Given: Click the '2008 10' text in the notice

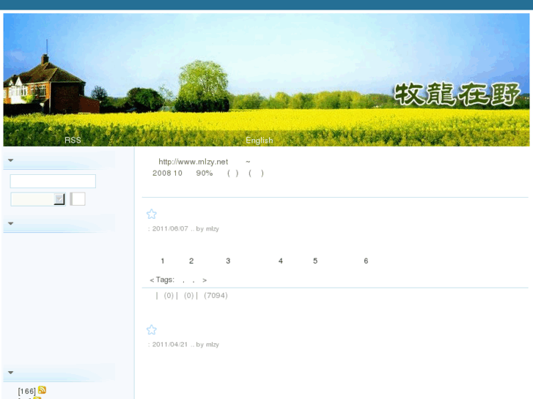Looking at the screenshot, I should coord(167,174).
